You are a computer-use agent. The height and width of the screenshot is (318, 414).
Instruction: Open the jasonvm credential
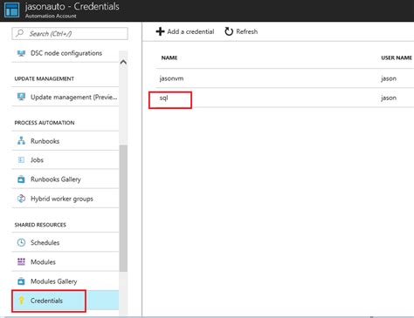pos(171,78)
